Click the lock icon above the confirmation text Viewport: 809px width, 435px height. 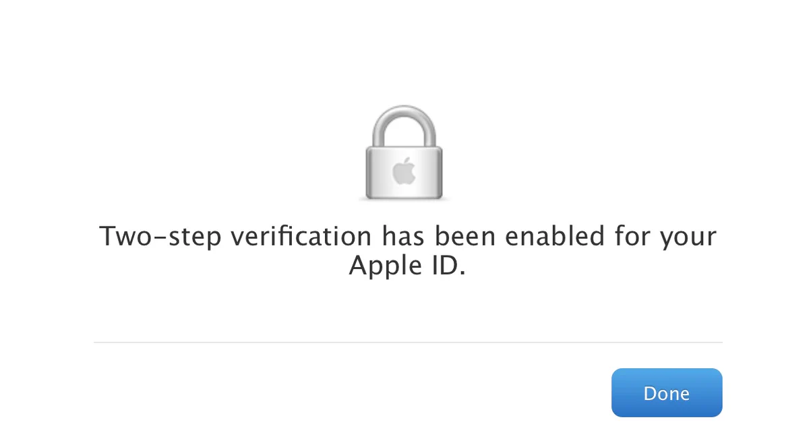404,152
